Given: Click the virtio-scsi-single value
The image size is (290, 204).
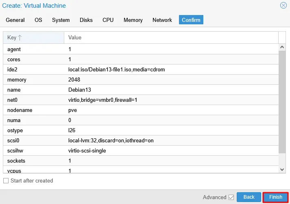Looking at the screenshot, I should click(87, 151).
